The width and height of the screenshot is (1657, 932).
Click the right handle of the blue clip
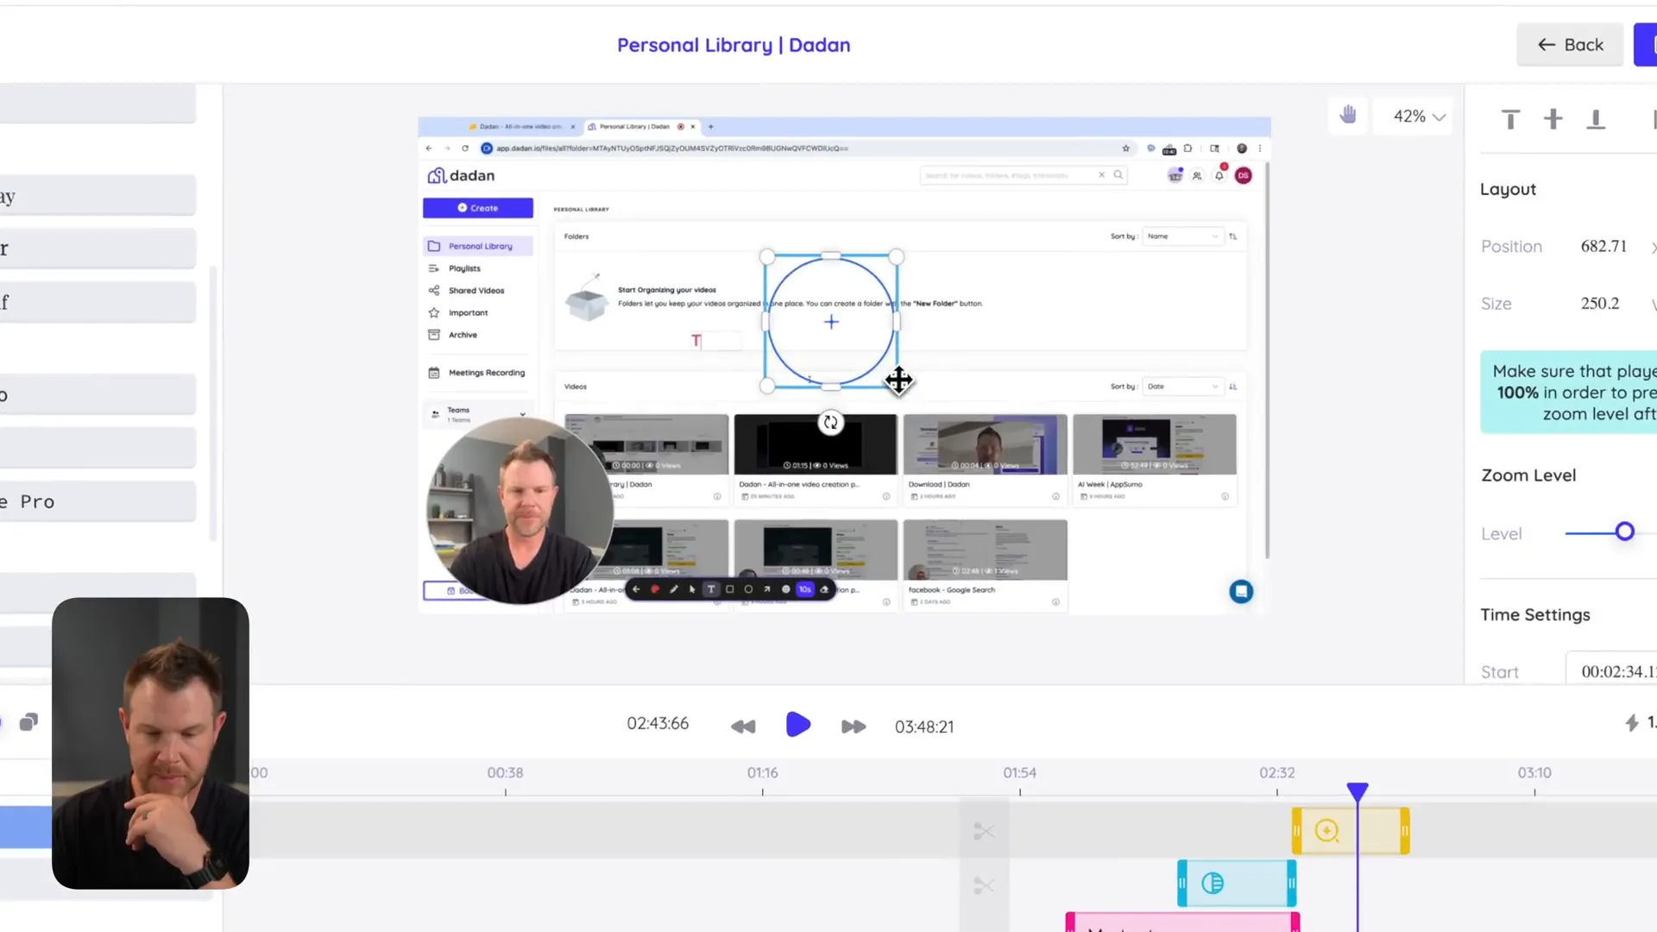coord(1291,883)
